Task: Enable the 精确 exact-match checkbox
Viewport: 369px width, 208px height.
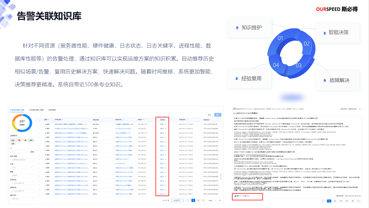Action: pos(29,152)
